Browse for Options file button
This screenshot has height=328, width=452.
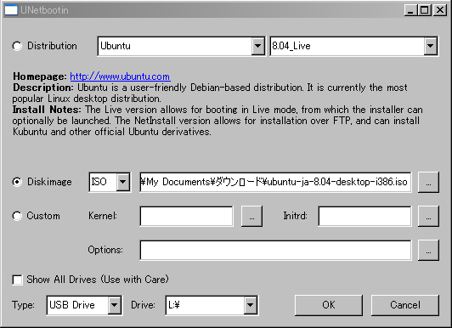pos(429,250)
